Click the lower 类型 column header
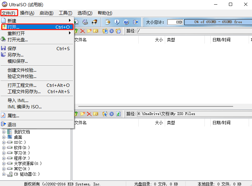Viewport: 252px width, 186px height. pos(185,123)
